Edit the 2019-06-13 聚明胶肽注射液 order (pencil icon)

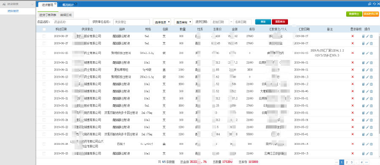point(367,77)
